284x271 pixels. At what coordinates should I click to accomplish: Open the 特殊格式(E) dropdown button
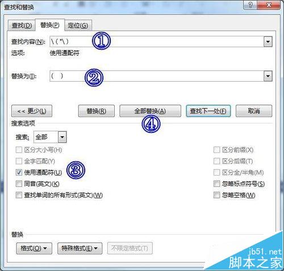point(80,248)
